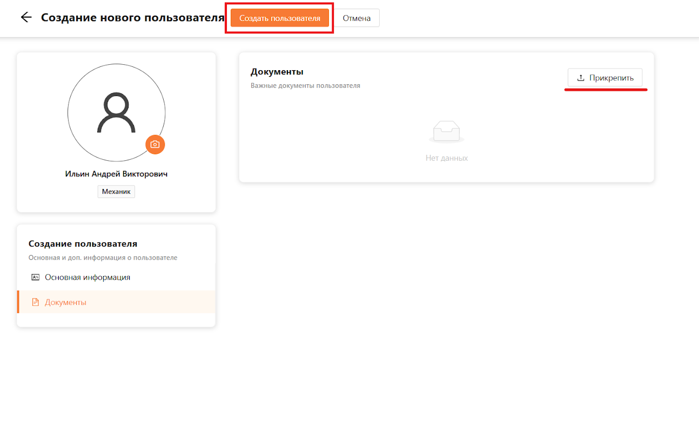Click the Основная и доп. информация description text

coord(103,257)
